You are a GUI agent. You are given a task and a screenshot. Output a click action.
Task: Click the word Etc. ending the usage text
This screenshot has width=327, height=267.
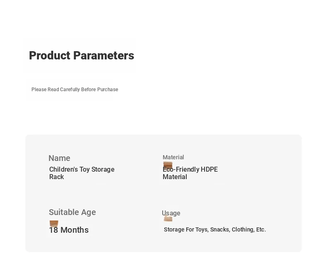261,229
